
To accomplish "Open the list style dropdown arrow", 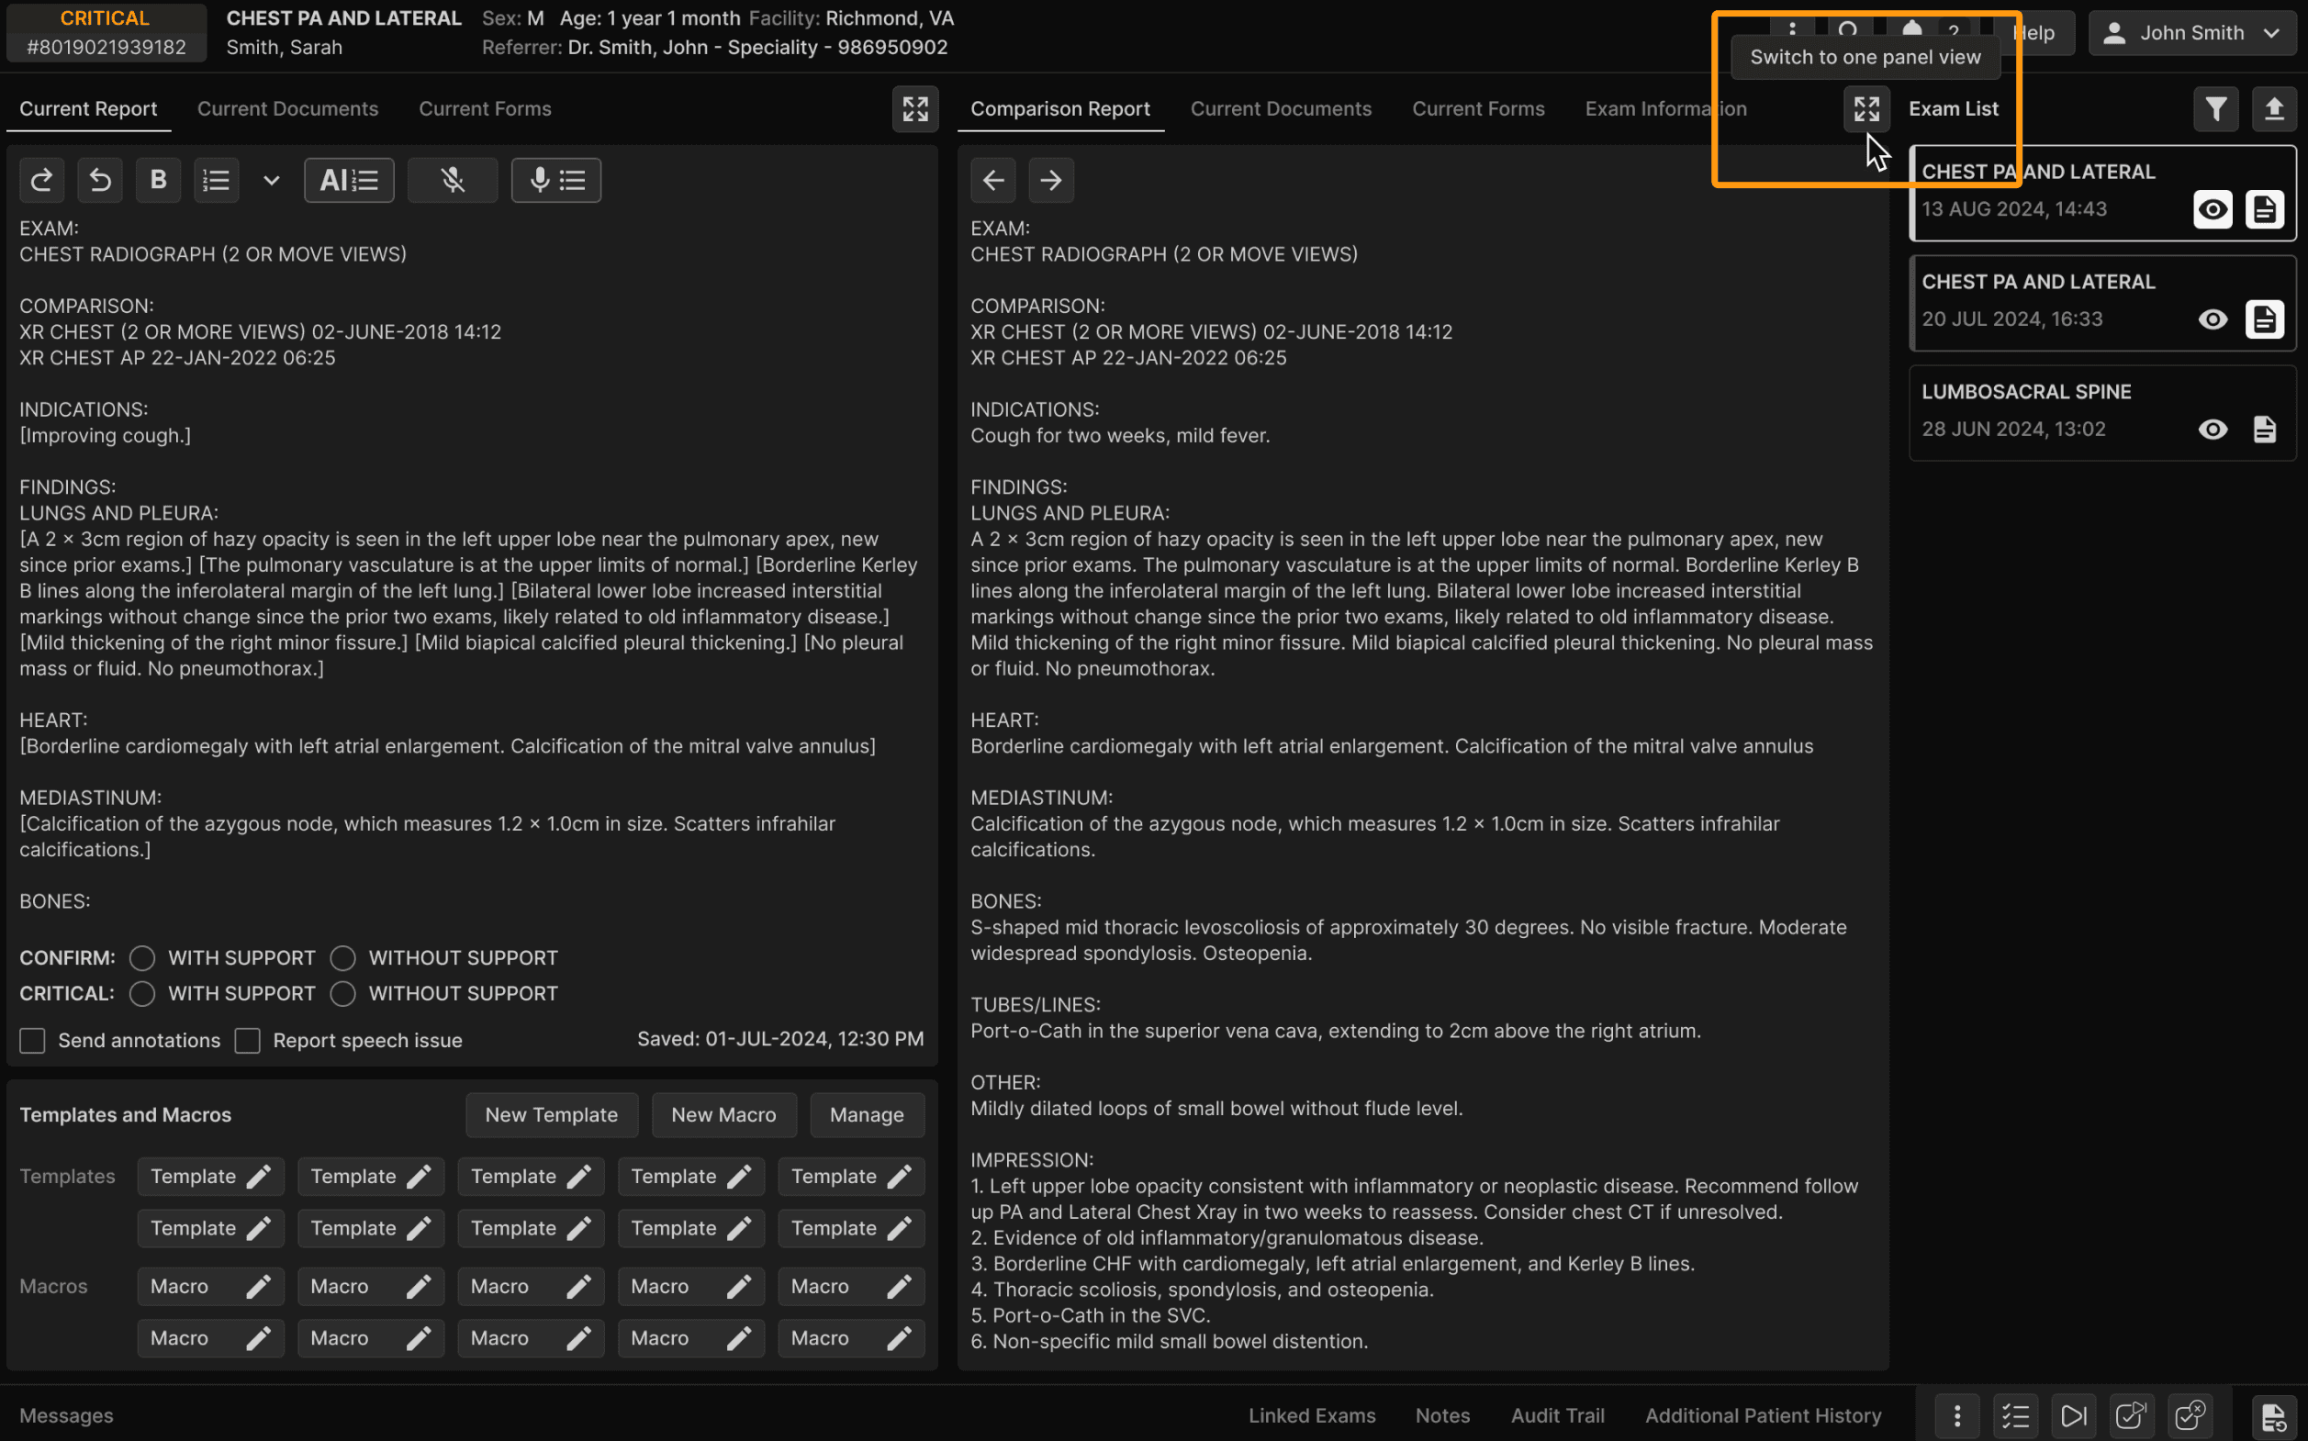I will (272, 180).
